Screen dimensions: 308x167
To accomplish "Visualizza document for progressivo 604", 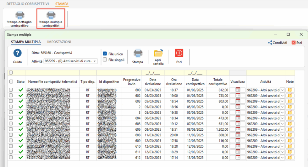I will click(238, 118).
